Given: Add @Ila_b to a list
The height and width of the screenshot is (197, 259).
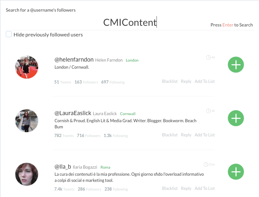Looking at the screenshot, I should click(x=205, y=188).
